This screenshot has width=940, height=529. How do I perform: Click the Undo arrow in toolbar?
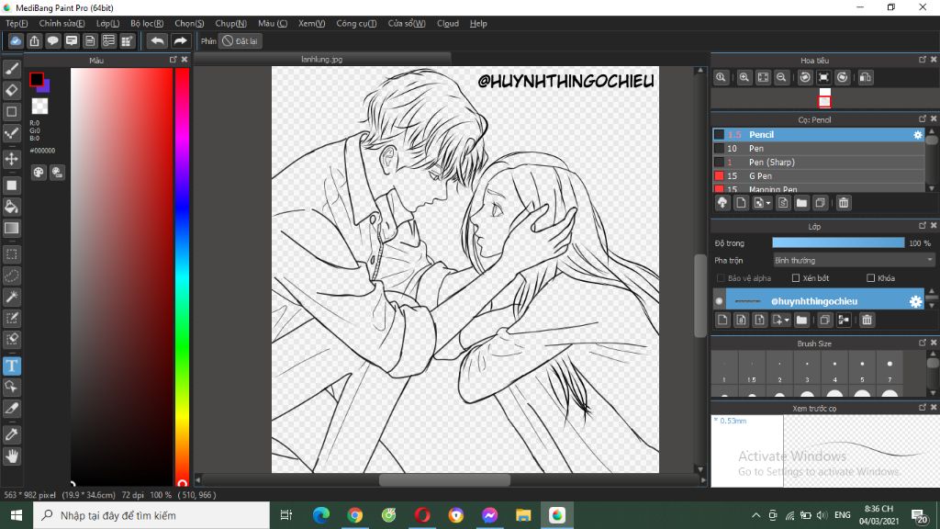[x=157, y=40]
